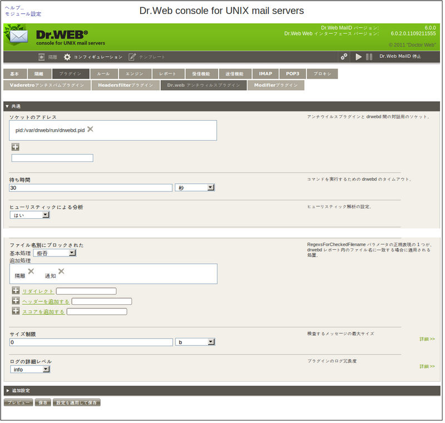The height and width of the screenshot is (423, 445).
Task: Open size limit unit dropdown (b)
Action: point(195,342)
